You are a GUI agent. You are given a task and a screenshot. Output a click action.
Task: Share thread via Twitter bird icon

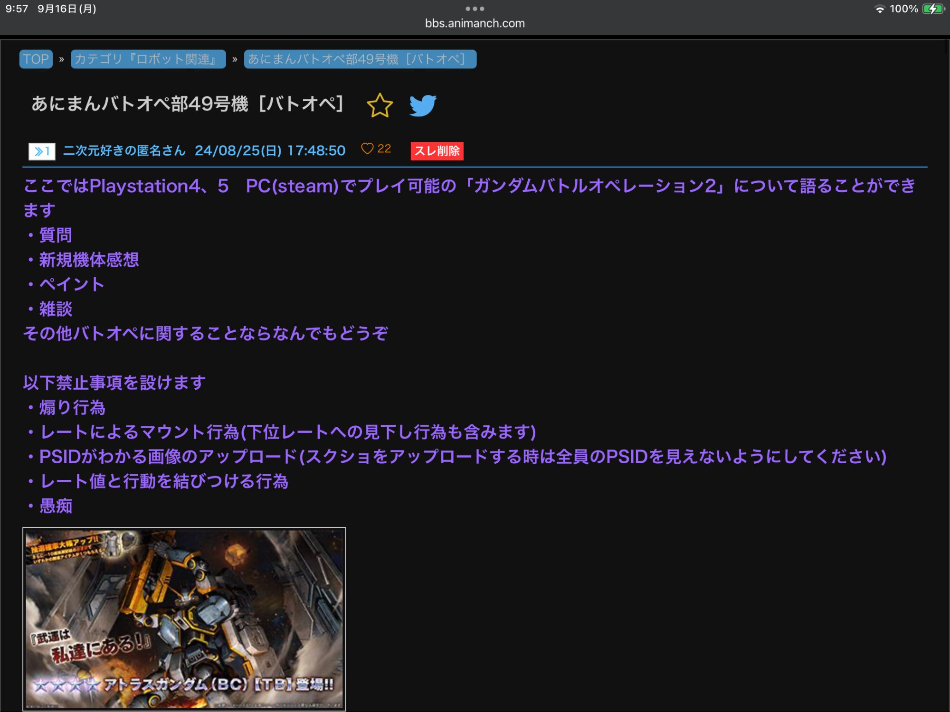click(x=423, y=105)
